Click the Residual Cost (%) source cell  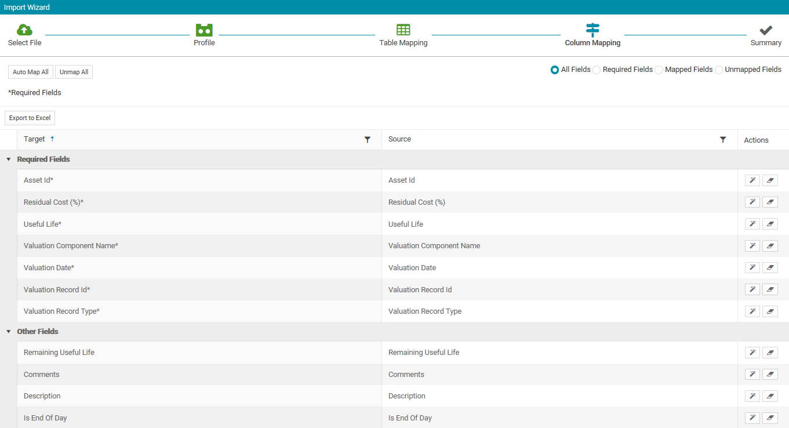559,202
